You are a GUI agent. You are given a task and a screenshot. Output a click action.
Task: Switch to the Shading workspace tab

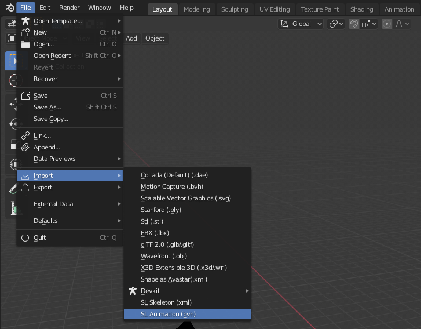(362, 9)
